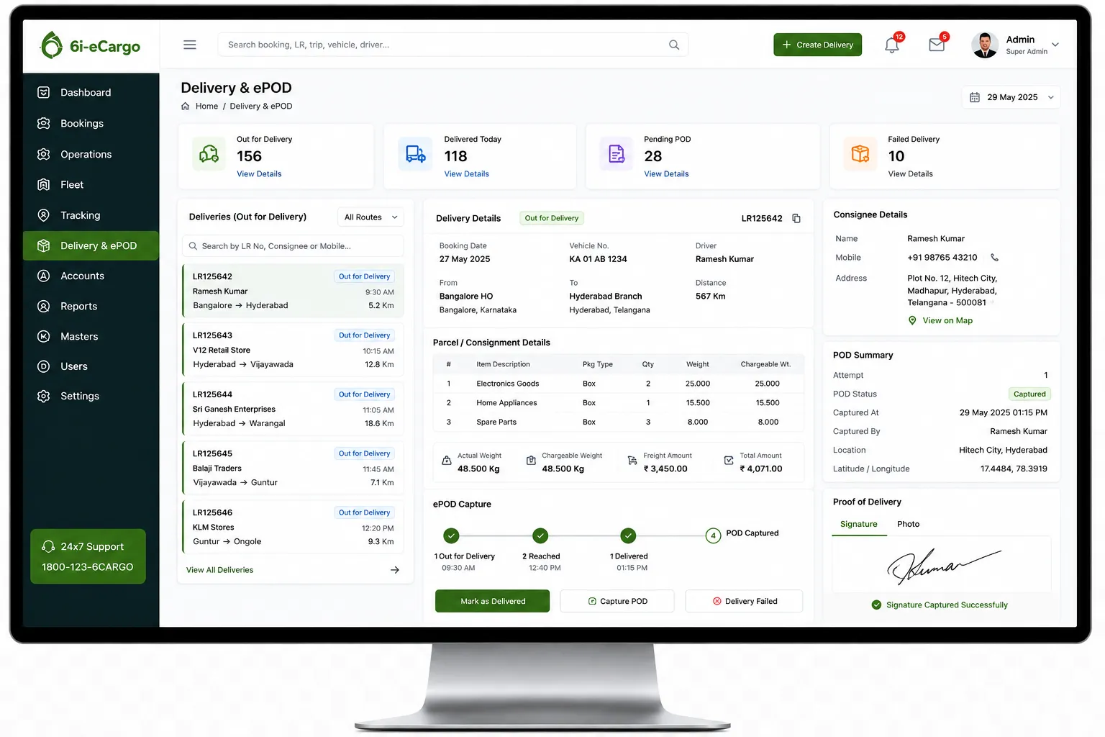Click the Delivery Failed button

click(744, 601)
